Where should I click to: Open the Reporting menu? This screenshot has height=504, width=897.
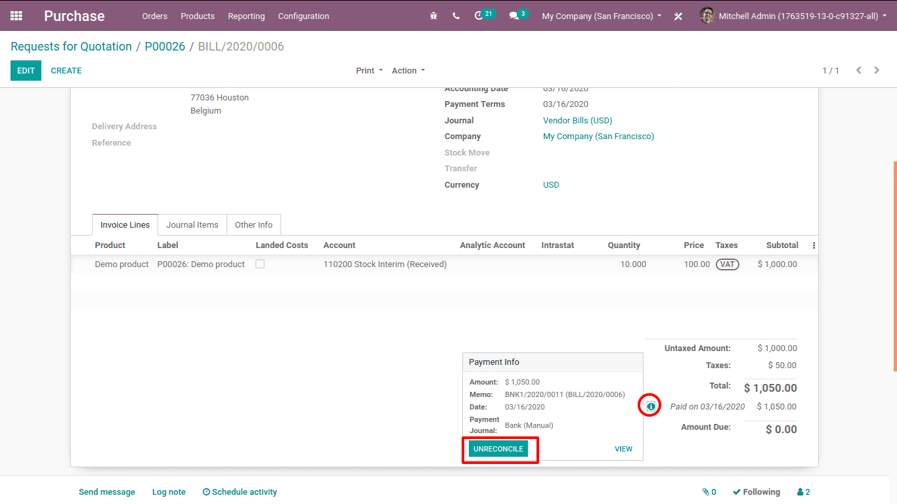click(x=246, y=16)
